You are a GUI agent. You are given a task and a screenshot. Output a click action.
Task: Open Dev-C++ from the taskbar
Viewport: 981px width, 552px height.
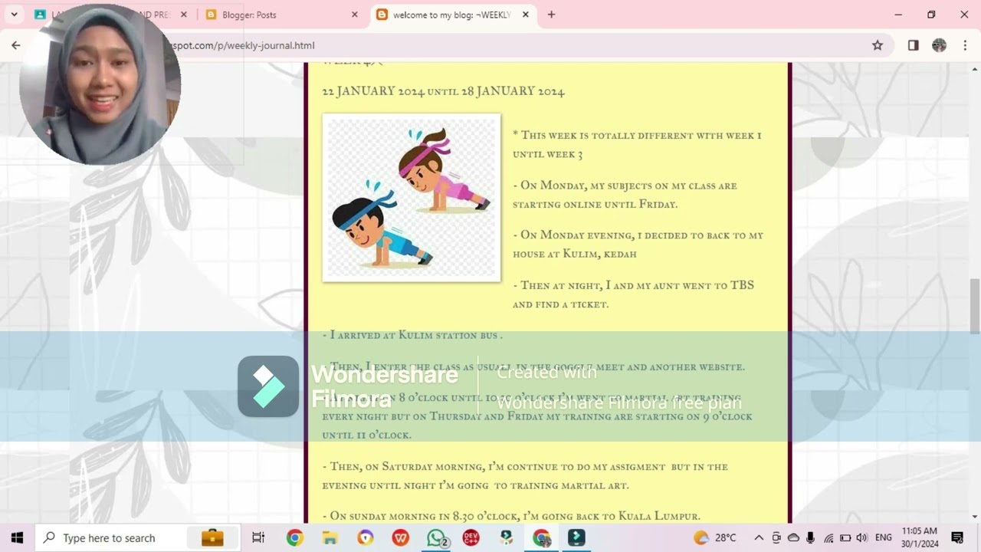click(471, 537)
